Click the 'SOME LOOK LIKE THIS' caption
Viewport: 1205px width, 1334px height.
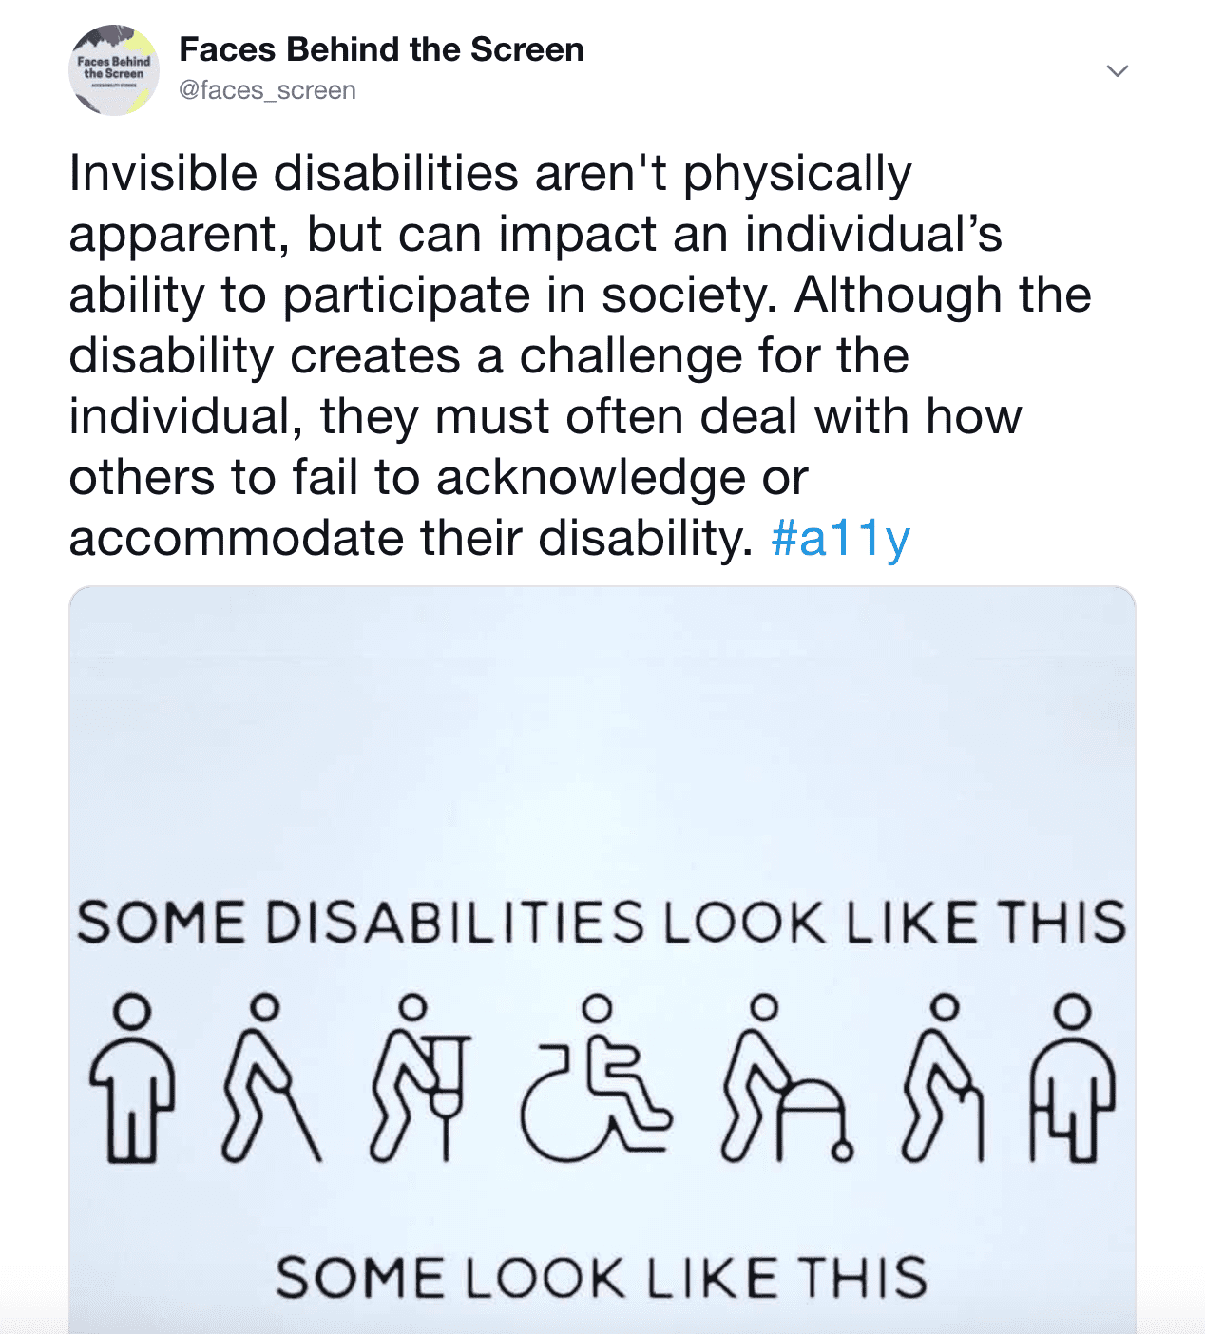point(602,1277)
